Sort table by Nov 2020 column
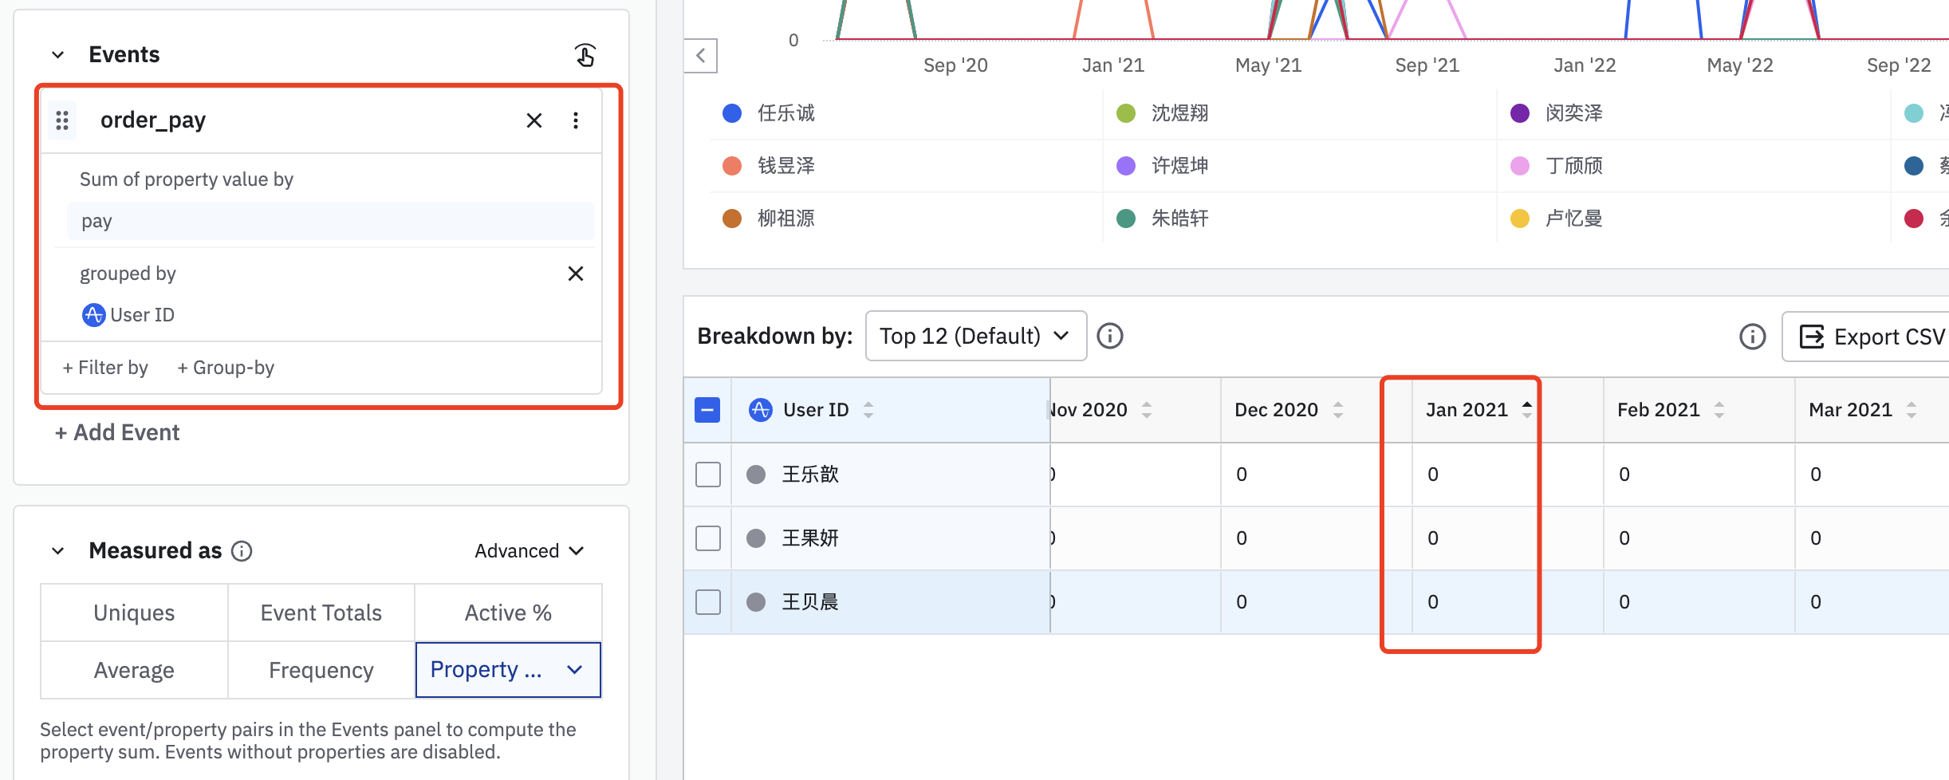The height and width of the screenshot is (780, 1949). 1147,410
